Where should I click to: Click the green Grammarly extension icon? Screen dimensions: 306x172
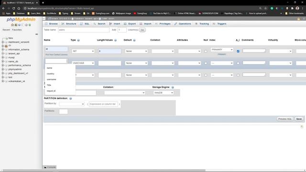point(272,9)
